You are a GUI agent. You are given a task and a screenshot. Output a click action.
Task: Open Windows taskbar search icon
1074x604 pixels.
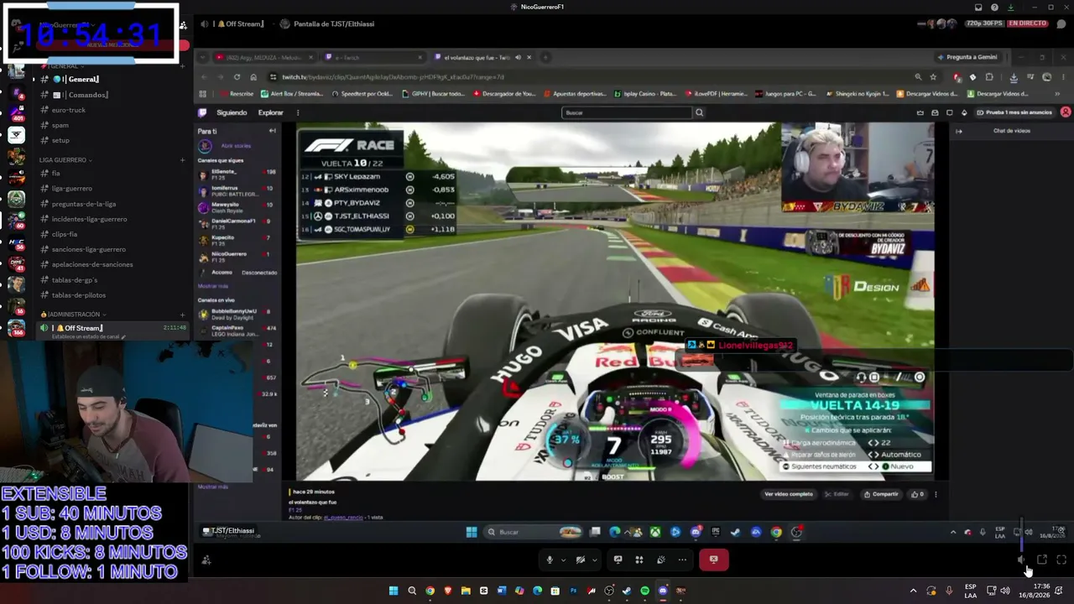[x=411, y=591]
